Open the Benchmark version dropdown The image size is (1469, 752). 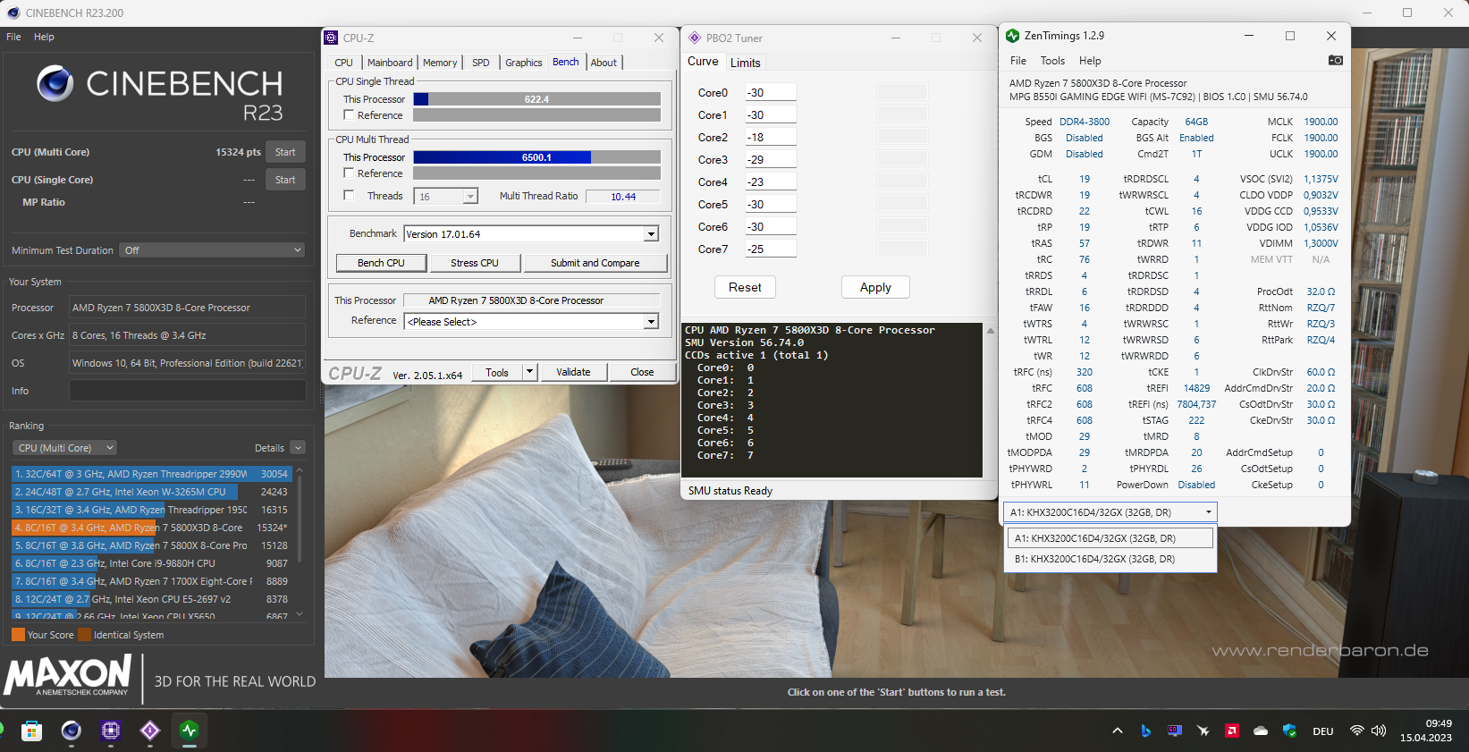point(652,234)
